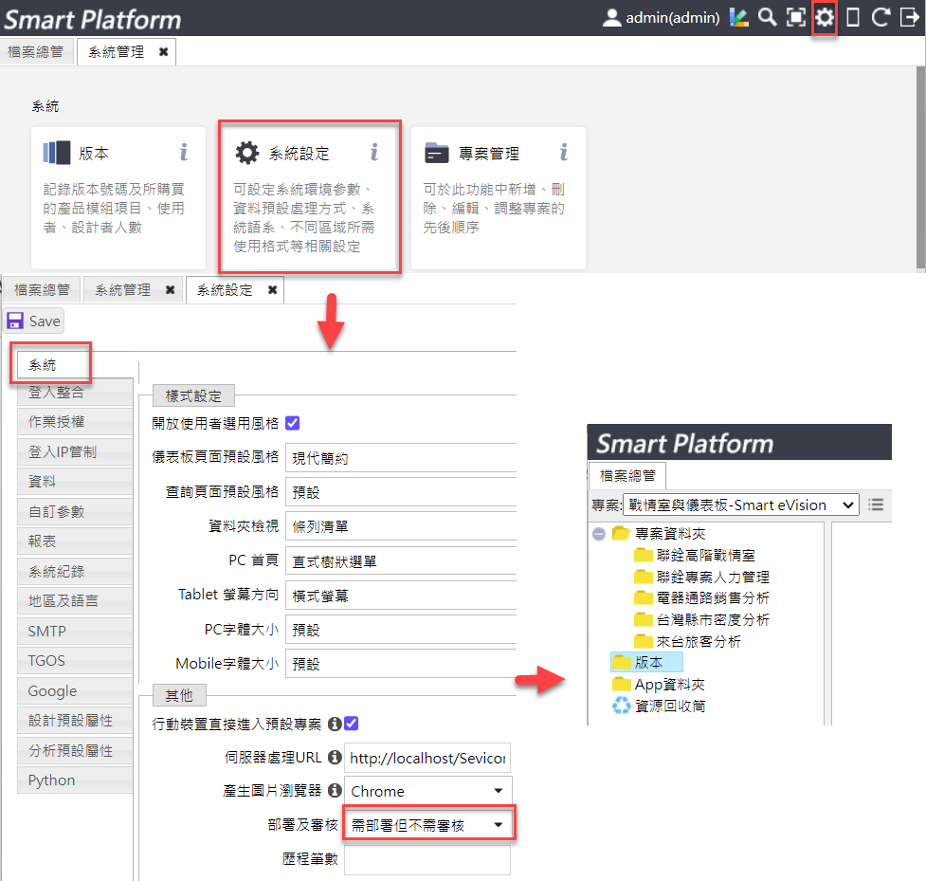
Task: Click the gear icon on the 系統設定 card
Action: point(246,153)
